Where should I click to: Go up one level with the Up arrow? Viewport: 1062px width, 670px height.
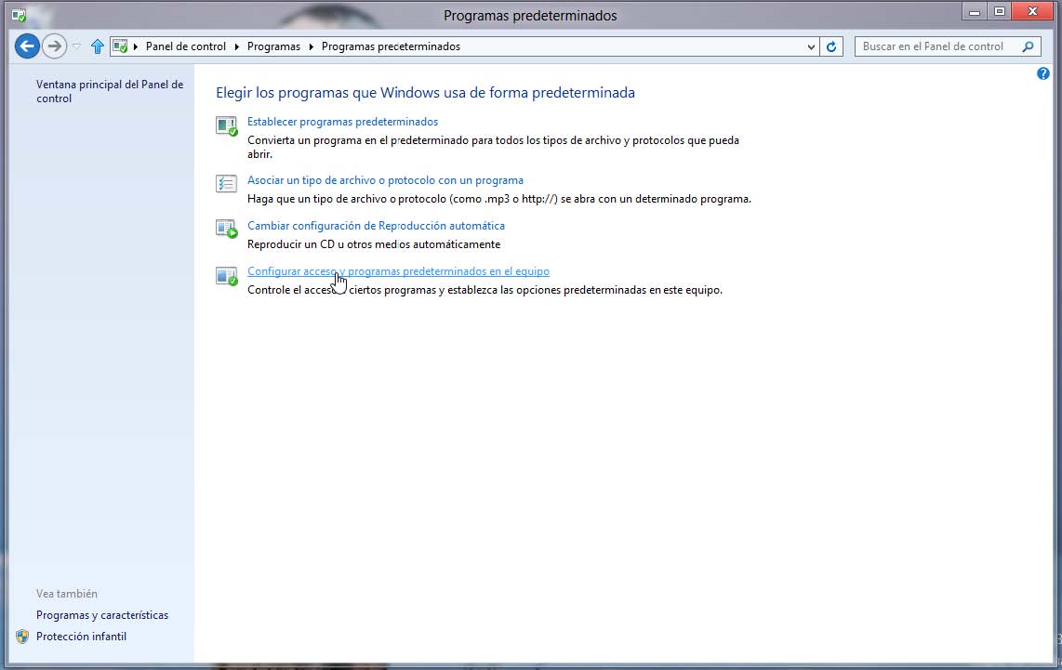tap(98, 46)
